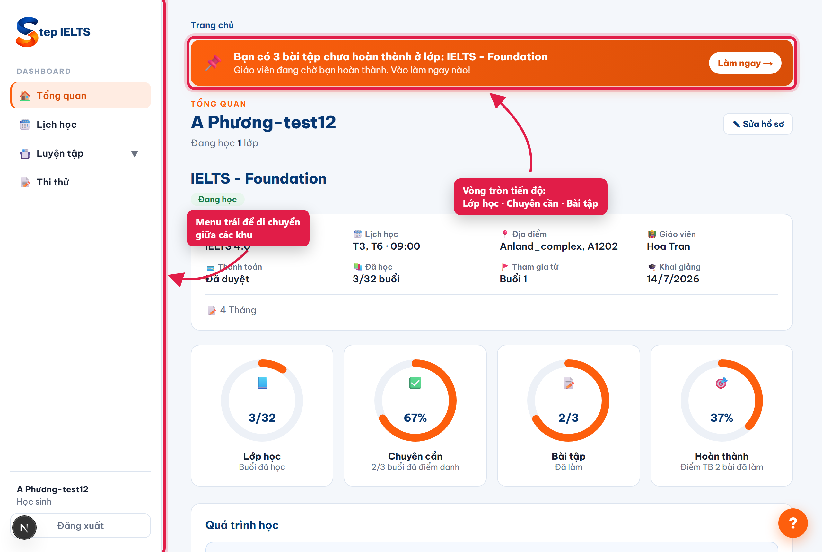822x552 pixels.
Task: Click the schedule value T3, T6 · 09:00
Action: click(386, 246)
